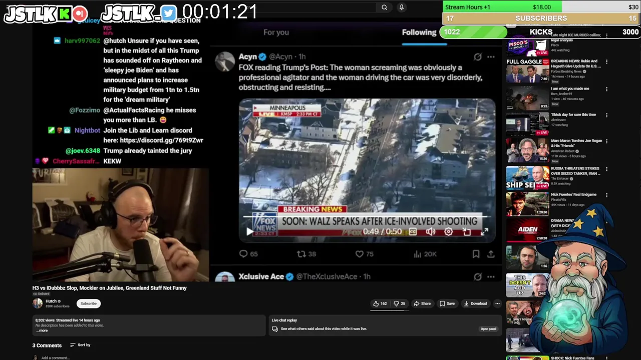Switch to the Following tab
Screen dimensions: 641x360
pyautogui.click(x=419, y=32)
